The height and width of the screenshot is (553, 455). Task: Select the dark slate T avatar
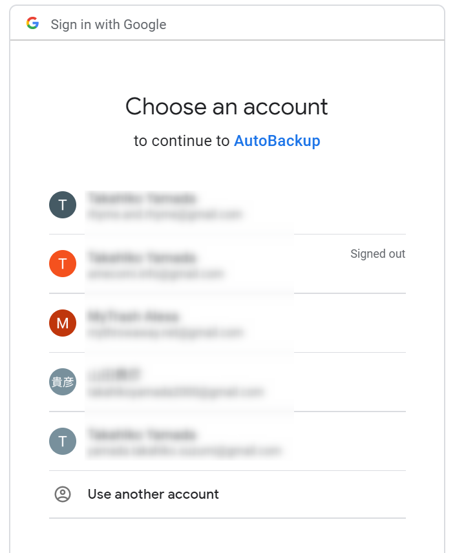click(x=63, y=205)
